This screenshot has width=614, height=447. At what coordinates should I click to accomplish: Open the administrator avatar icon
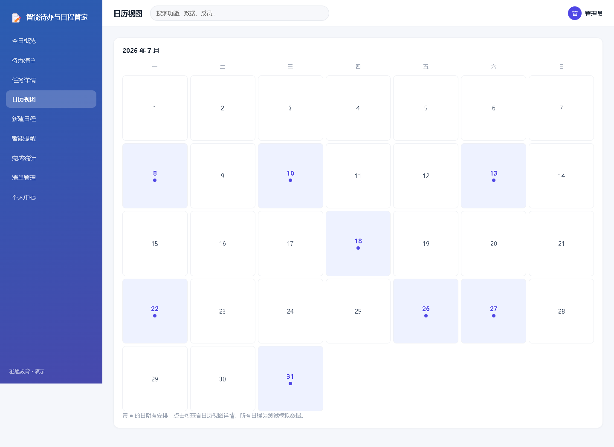point(574,13)
